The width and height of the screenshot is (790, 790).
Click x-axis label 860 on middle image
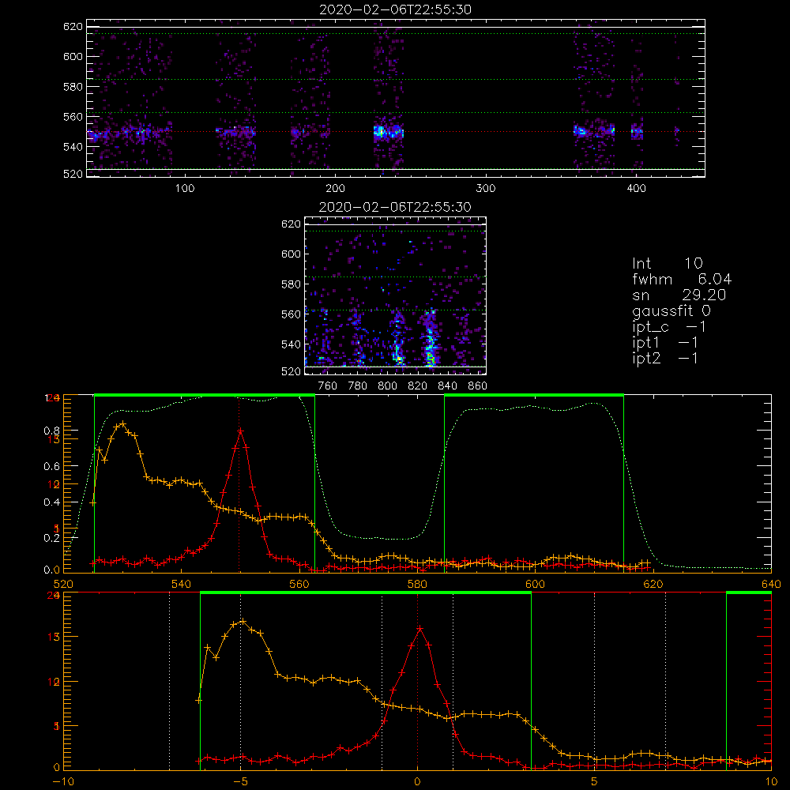tap(478, 386)
